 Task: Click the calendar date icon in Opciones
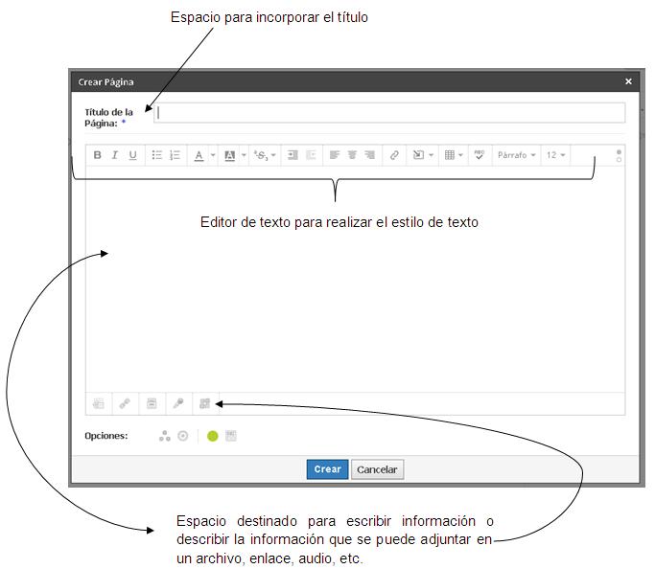pyautogui.click(x=231, y=436)
